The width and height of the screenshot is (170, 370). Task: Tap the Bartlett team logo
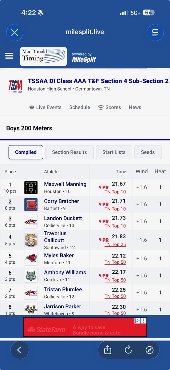pyautogui.click(x=31, y=204)
